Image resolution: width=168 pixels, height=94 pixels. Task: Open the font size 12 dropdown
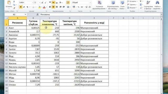coord(40,3)
